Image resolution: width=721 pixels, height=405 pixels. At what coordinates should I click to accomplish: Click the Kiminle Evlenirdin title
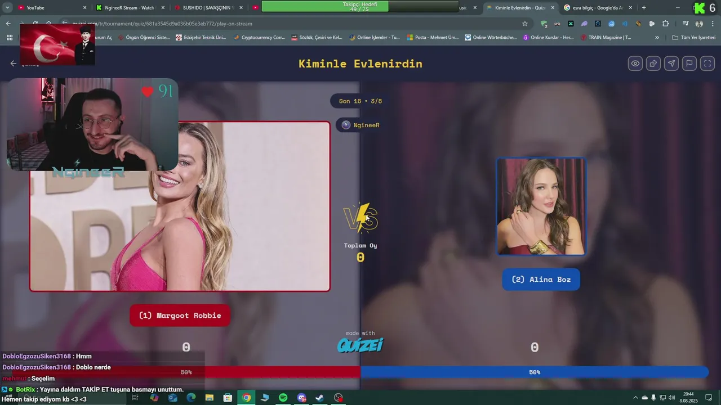click(x=360, y=64)
